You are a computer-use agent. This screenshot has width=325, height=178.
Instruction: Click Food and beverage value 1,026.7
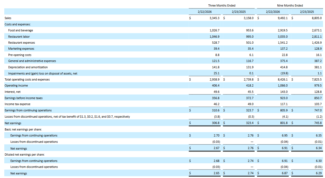tap(214, 30)
